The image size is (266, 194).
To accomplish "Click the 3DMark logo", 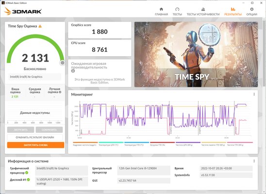I will tap(23, 11).
